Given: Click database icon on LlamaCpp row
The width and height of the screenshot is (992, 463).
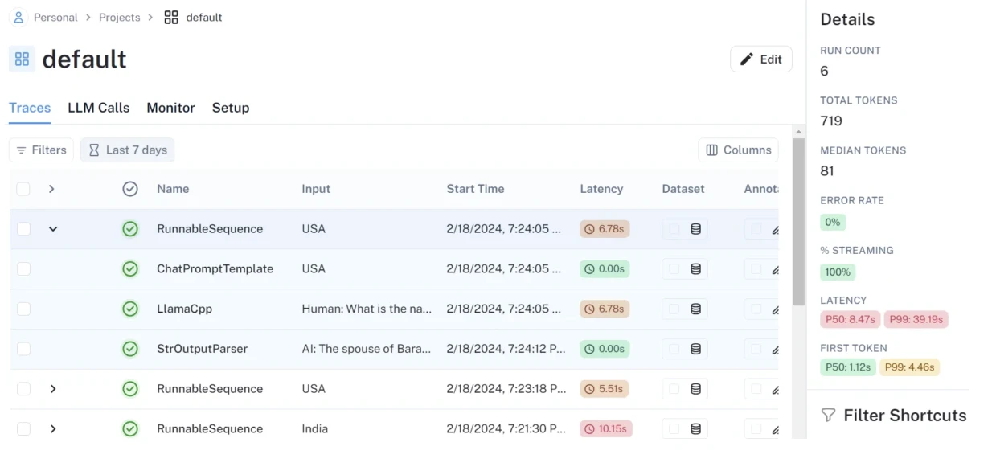Looking at the screenshot, I should coord(696,309).
